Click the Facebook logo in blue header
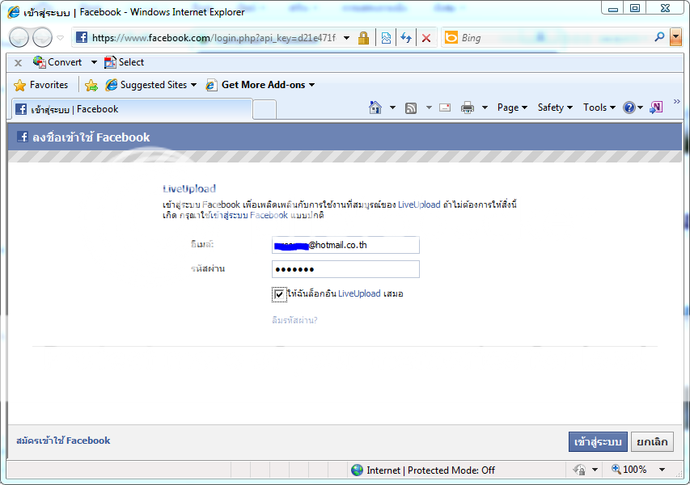The image size is (690, 485). point(23,137)
